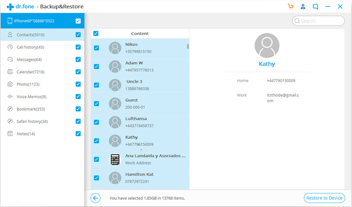Uncheck the Lufthansa contact checkbox
This screenshot has height=207, width=352.
tap(96, 122)
